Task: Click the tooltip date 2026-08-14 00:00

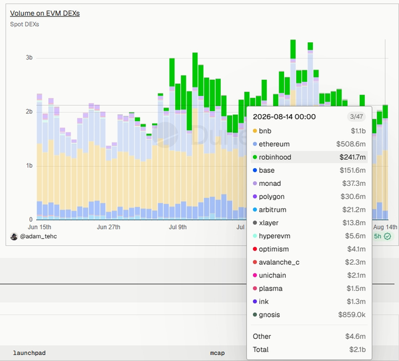Action: pyautogui.click(x=284, y=117)
